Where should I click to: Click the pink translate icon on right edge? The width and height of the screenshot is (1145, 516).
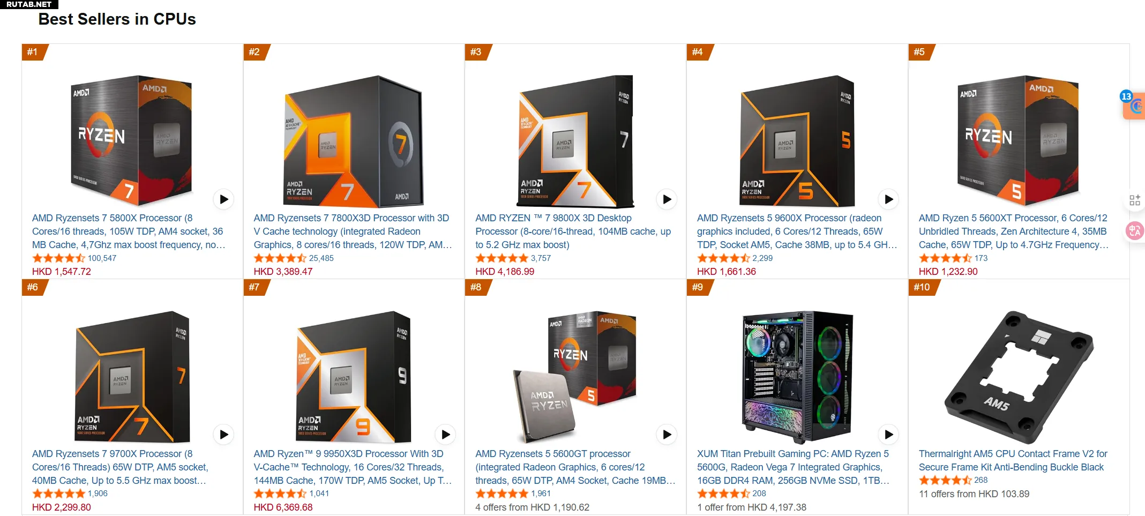coord(1135,231)
